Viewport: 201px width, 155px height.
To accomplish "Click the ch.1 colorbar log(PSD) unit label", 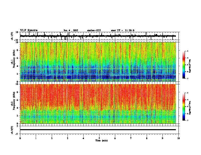I will (190, 66).
